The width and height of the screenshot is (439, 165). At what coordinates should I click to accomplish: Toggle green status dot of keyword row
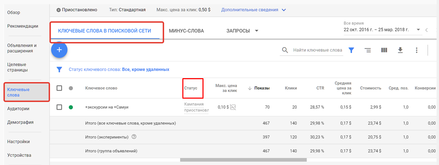(71, 107)
